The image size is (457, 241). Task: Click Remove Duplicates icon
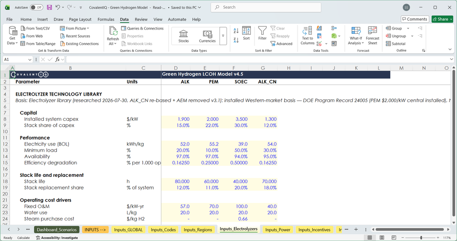[319, 36]
